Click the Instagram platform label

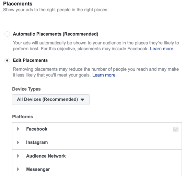[37, 143]
